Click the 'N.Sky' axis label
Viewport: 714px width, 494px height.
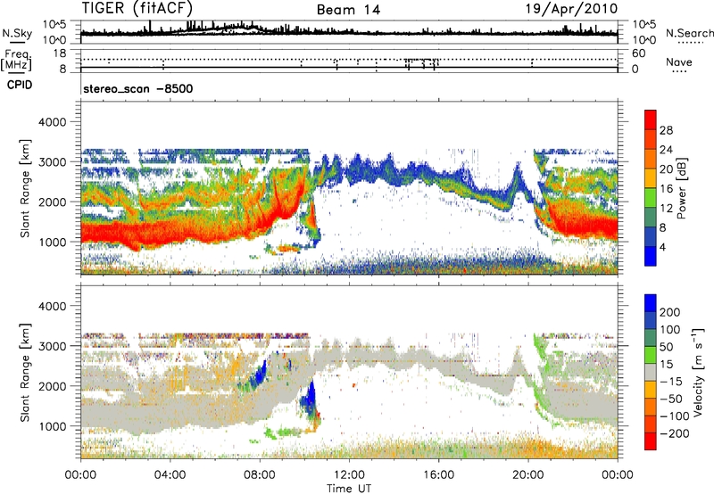[17, 33]
